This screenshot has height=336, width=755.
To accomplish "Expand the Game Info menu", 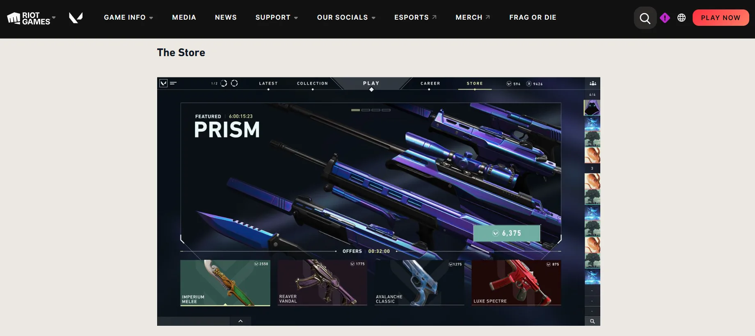I will pyautogui.click(x=128, y=18).
